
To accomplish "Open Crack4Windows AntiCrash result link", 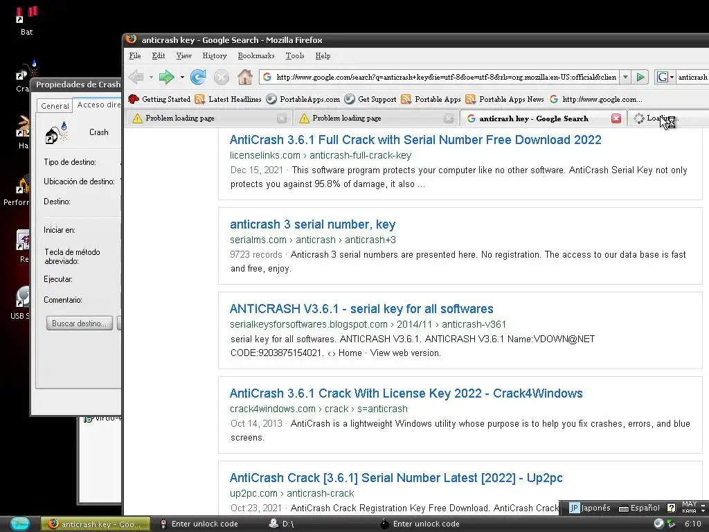I will pyautogui.click(x=406, y=393).
